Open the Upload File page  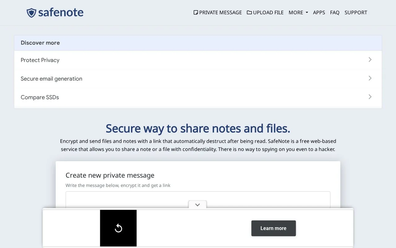(265, 12)
